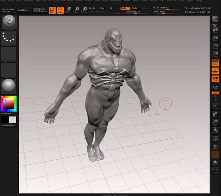The width and height of the screenshot is (221, 196).
Task: Click the creature model's head in canvas
Action: 114,40
